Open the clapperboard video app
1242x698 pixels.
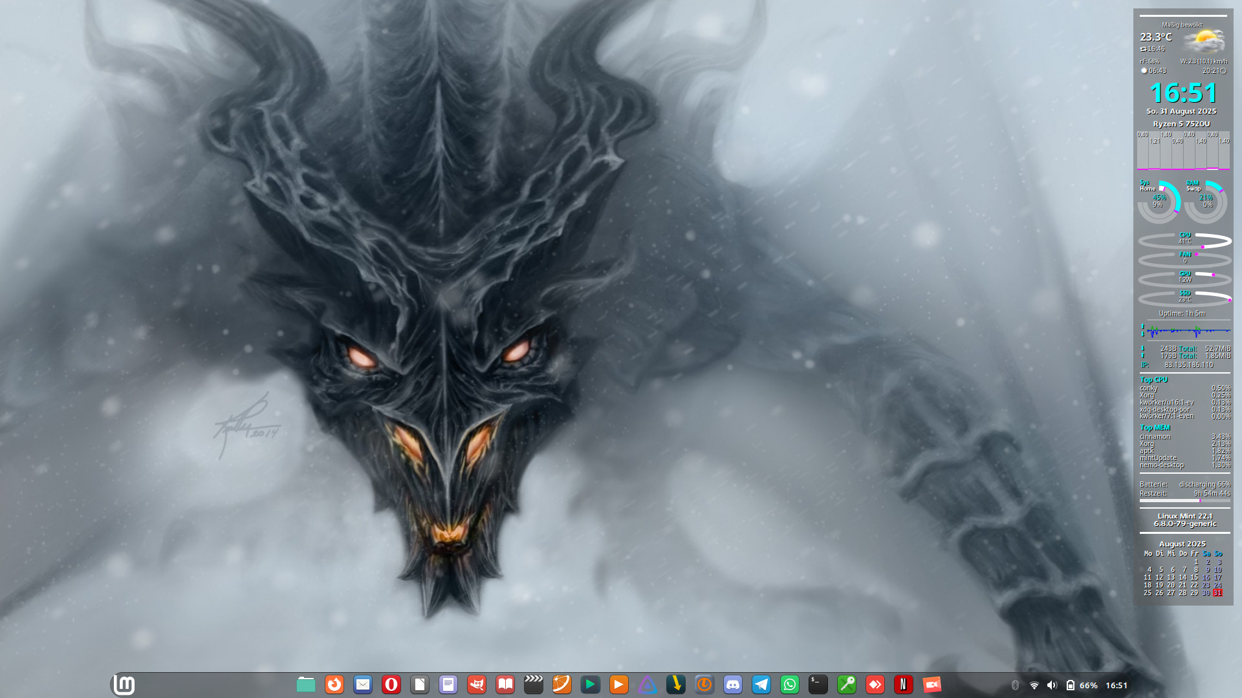point(534,684)
